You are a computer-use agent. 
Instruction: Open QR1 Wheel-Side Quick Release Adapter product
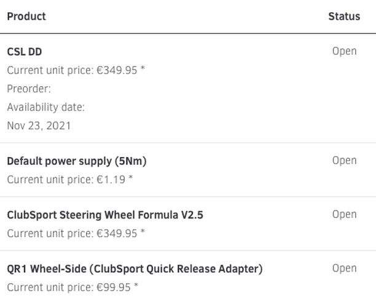click(135, 269)
